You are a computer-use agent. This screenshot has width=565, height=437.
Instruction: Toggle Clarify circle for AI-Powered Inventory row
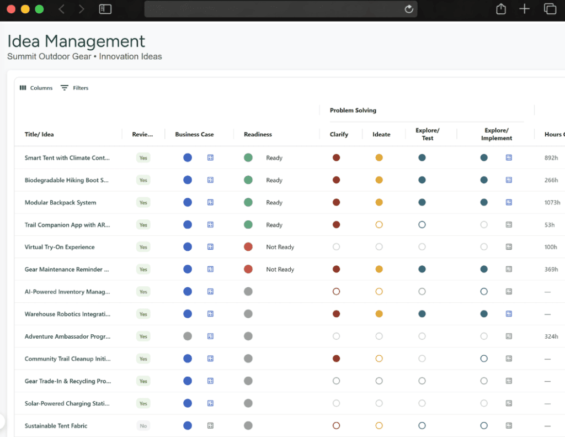click(336, 292)
